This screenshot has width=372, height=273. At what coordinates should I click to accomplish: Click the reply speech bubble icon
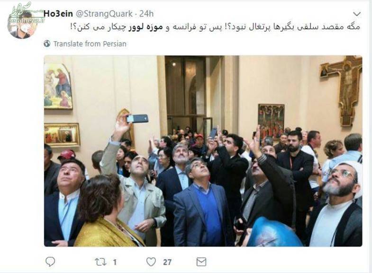(50, 262)
